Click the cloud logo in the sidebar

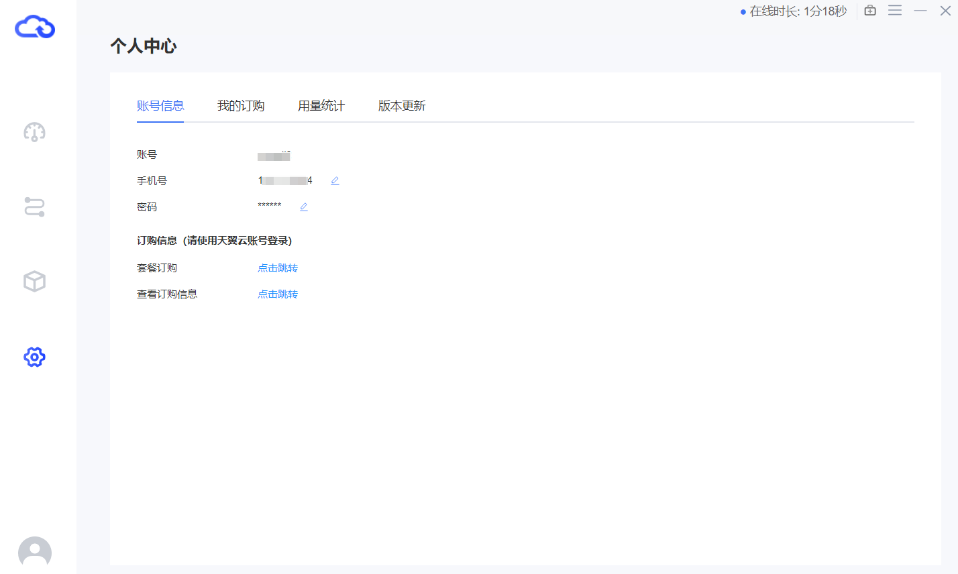[35, 27]
